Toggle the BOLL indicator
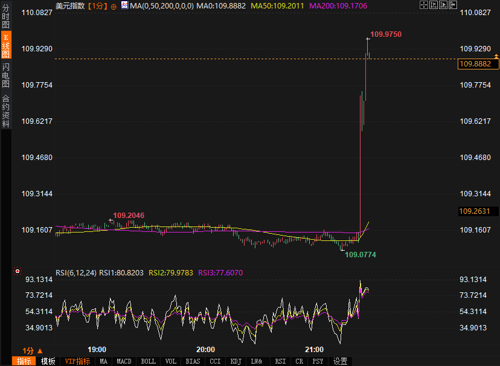500x366 pixels. 148,361
